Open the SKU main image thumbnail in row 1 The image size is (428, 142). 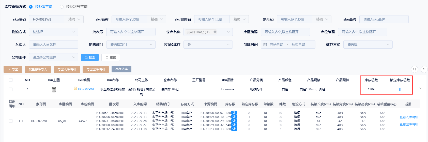point(54,89)
